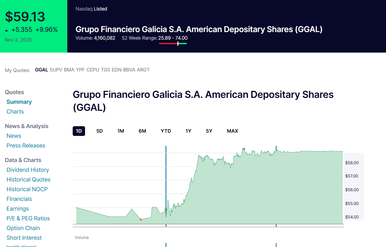This screenshot has width=386, height=247.
Task: Open the Option Chain page
Action: 23,228
